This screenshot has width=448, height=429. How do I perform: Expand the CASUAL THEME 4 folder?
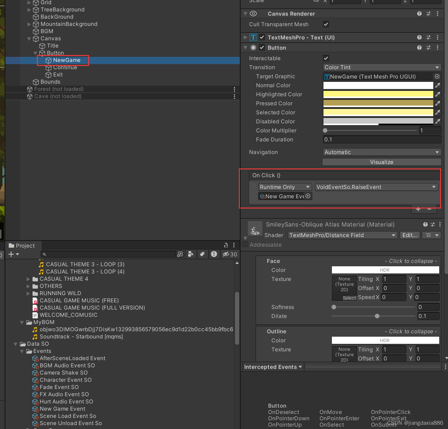(x=28, y=279)
